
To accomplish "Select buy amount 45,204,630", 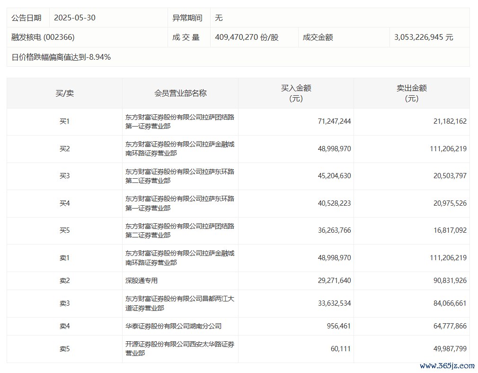I will coord(334,176).
